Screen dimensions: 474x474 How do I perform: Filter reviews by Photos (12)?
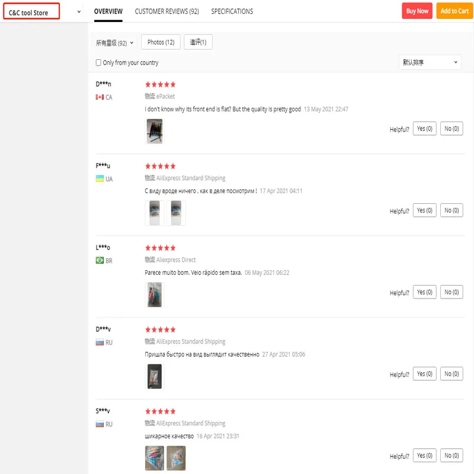click(161, 42)
